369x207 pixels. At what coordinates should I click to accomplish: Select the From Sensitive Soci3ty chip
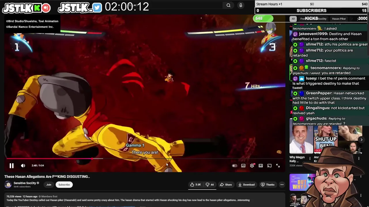click(x=313, y=19)
